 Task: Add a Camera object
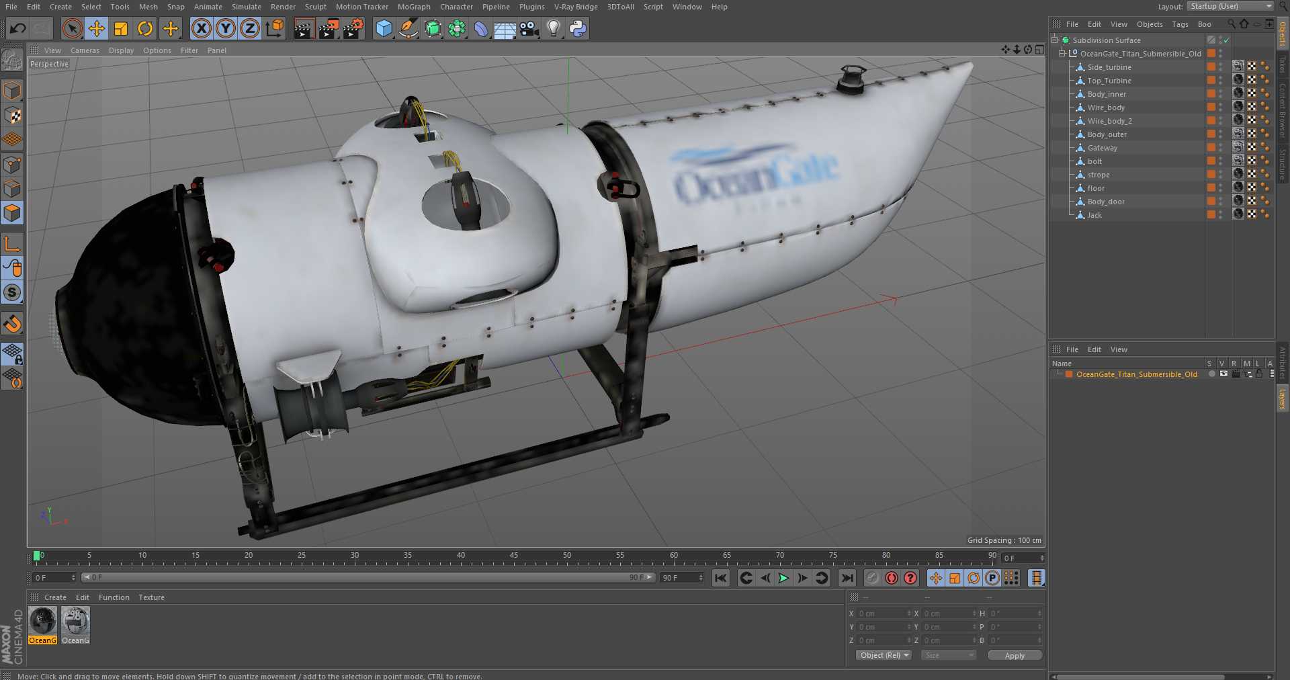529,28
